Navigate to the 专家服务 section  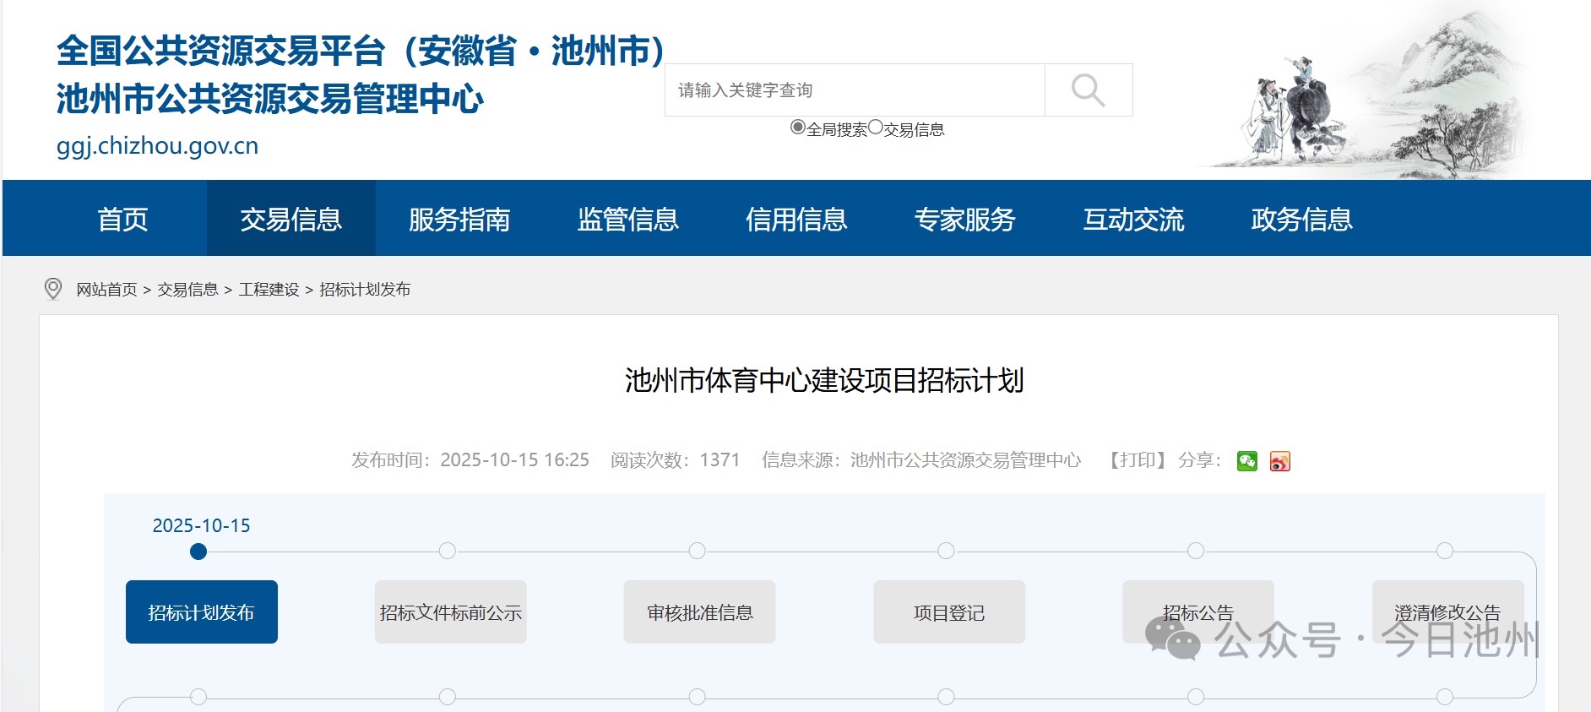(x=964, y=219)
